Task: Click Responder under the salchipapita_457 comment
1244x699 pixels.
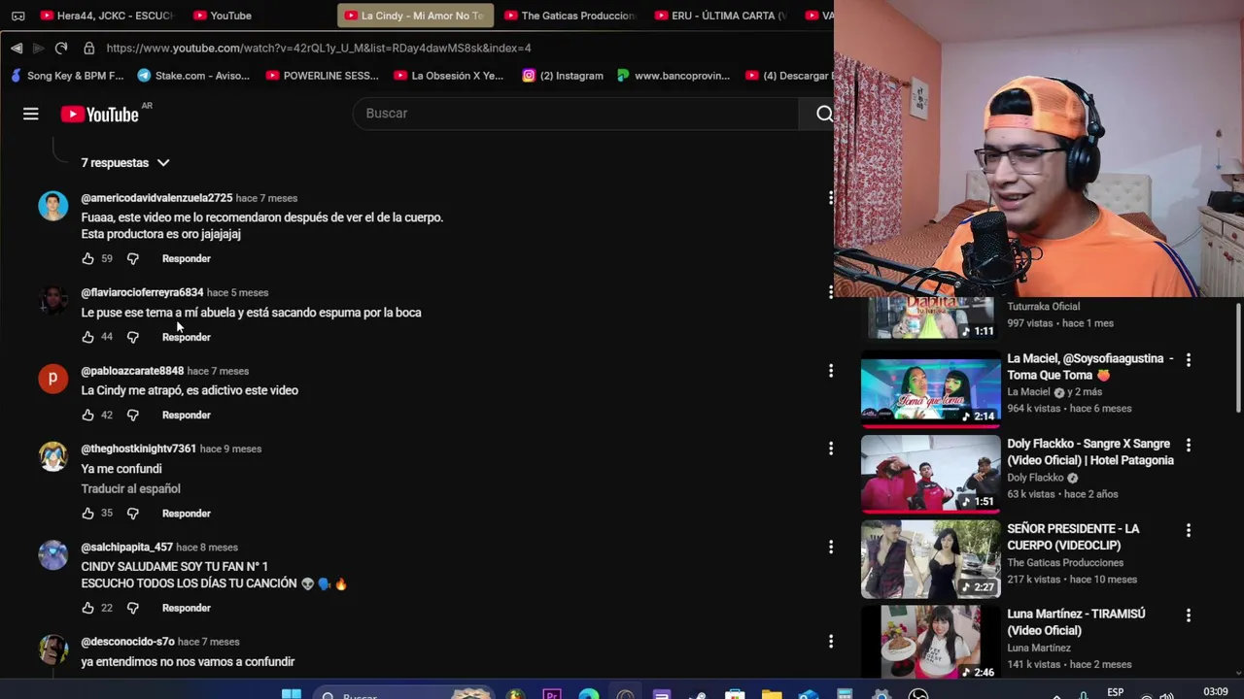Action: [x=187, y=608]
